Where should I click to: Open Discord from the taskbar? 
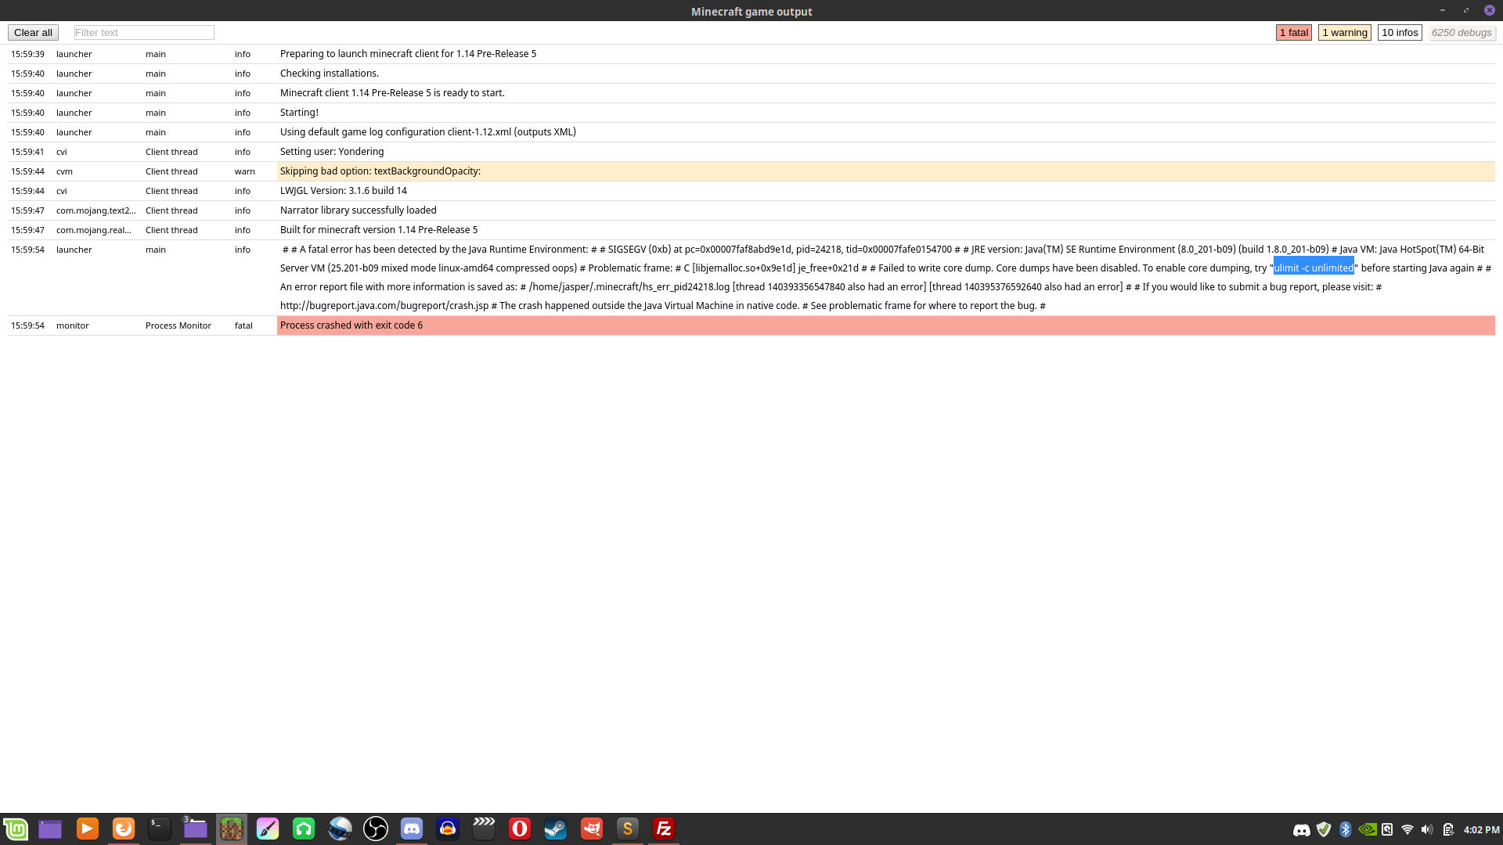412,829
